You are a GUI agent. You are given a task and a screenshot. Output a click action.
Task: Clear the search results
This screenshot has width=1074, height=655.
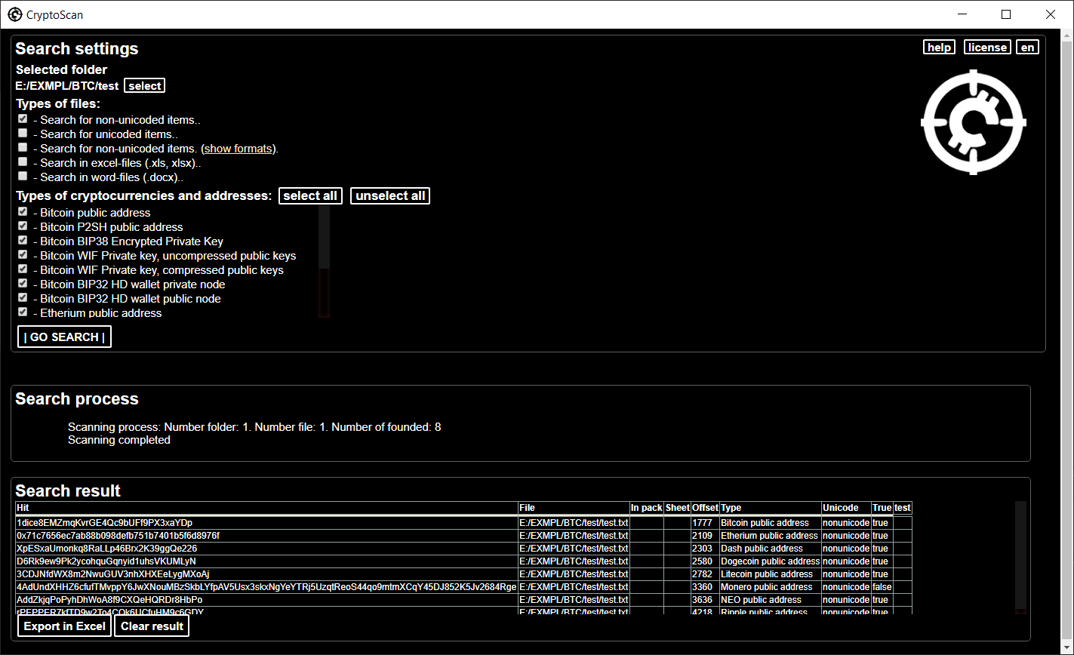(x=151, y=626)
